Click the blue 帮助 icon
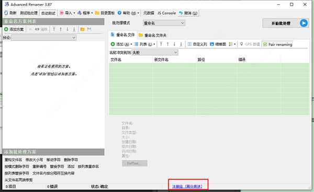 [x=119, y=13]
